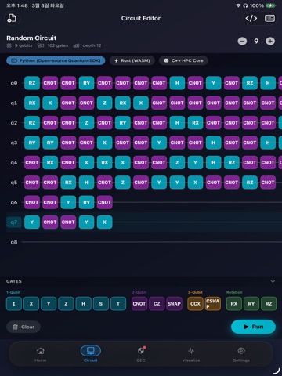The width and height of the screenshot is (282, 376).
Task: Pick the RZ rotation gate from palette
Action: pyautogui.click(x=269, y=304)
